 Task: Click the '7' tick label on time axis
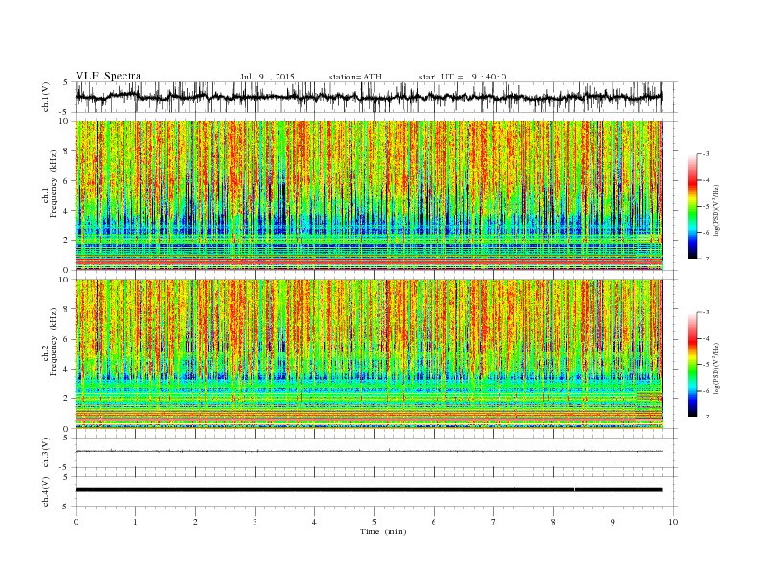[494, 522]
